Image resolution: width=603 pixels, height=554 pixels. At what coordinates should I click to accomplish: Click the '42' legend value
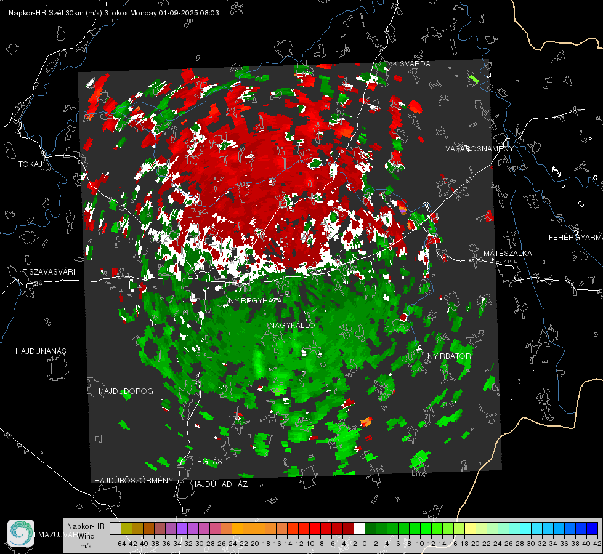pyautogui.click(x=597, y=544)
